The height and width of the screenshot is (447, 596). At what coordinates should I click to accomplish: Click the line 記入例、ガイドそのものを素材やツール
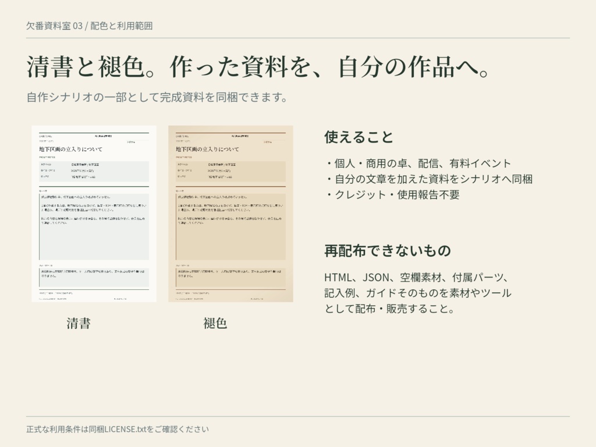click(x=418, y=293)
